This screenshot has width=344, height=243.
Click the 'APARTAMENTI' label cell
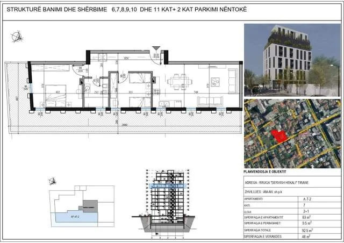coord(253,199)
